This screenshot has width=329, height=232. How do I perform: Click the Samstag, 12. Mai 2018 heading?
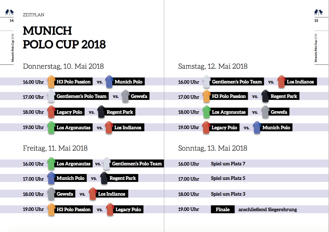[213, 66]
